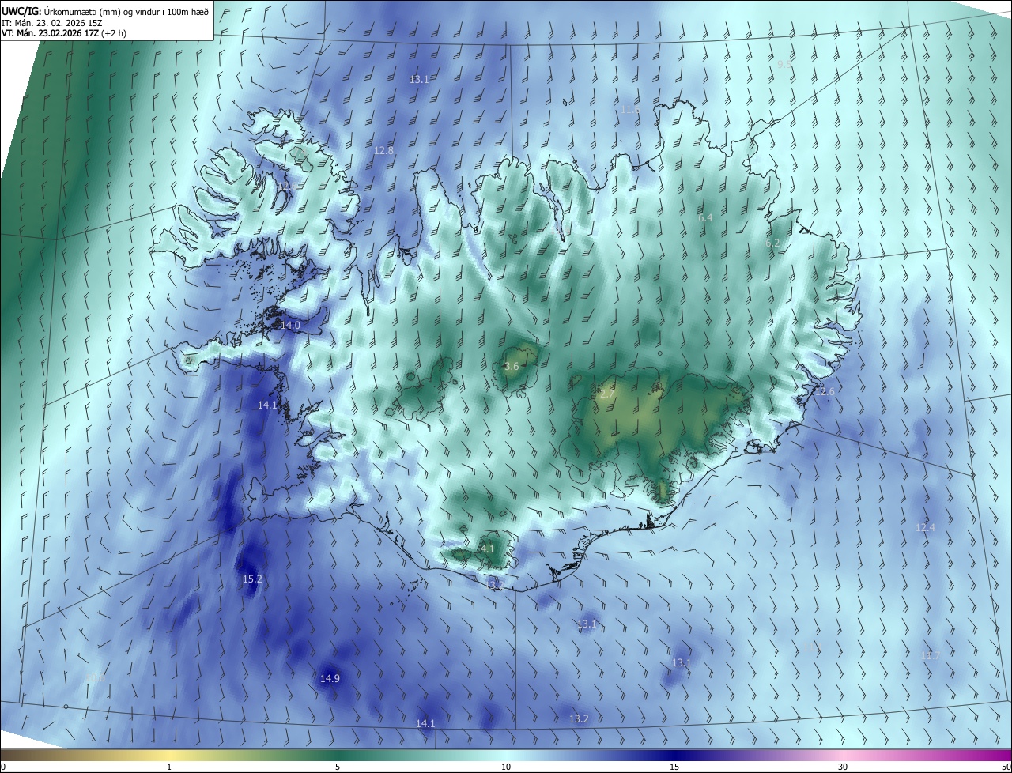The width and height of the screenshot is (1012, 773).
Task: Click the 15 tick label on the color scale
Action: [674, 767]
